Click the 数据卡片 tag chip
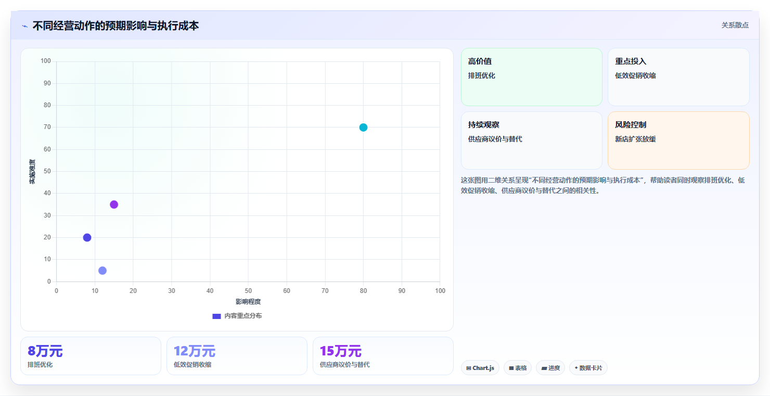 click(x=588, y=368)
